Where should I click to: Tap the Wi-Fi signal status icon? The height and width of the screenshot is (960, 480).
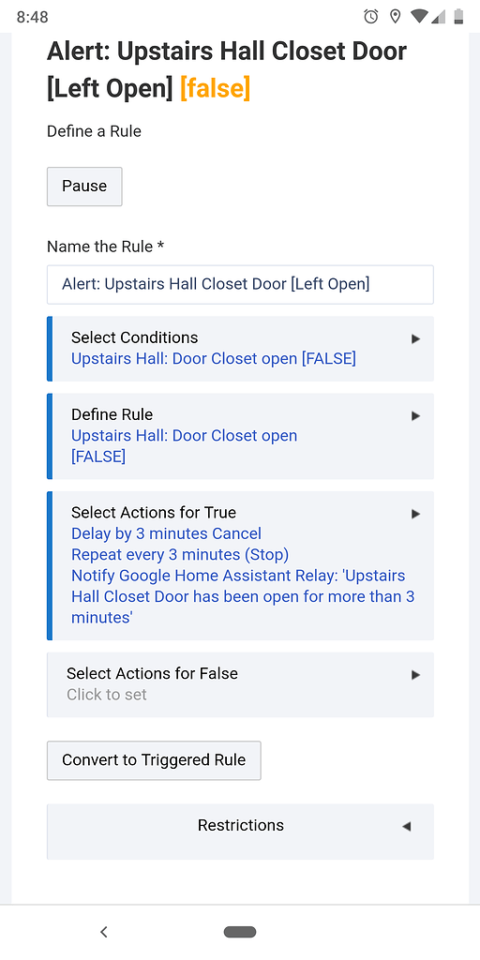pyautogui.click(x=419, y=17)
